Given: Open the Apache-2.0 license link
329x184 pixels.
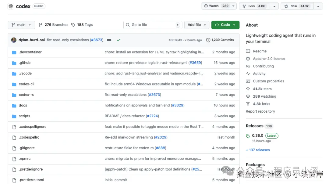Looking at the screenshot, I should [269, 59].
